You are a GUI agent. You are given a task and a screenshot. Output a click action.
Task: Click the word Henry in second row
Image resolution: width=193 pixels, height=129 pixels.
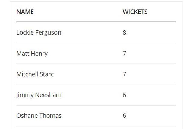pos(39,54)
